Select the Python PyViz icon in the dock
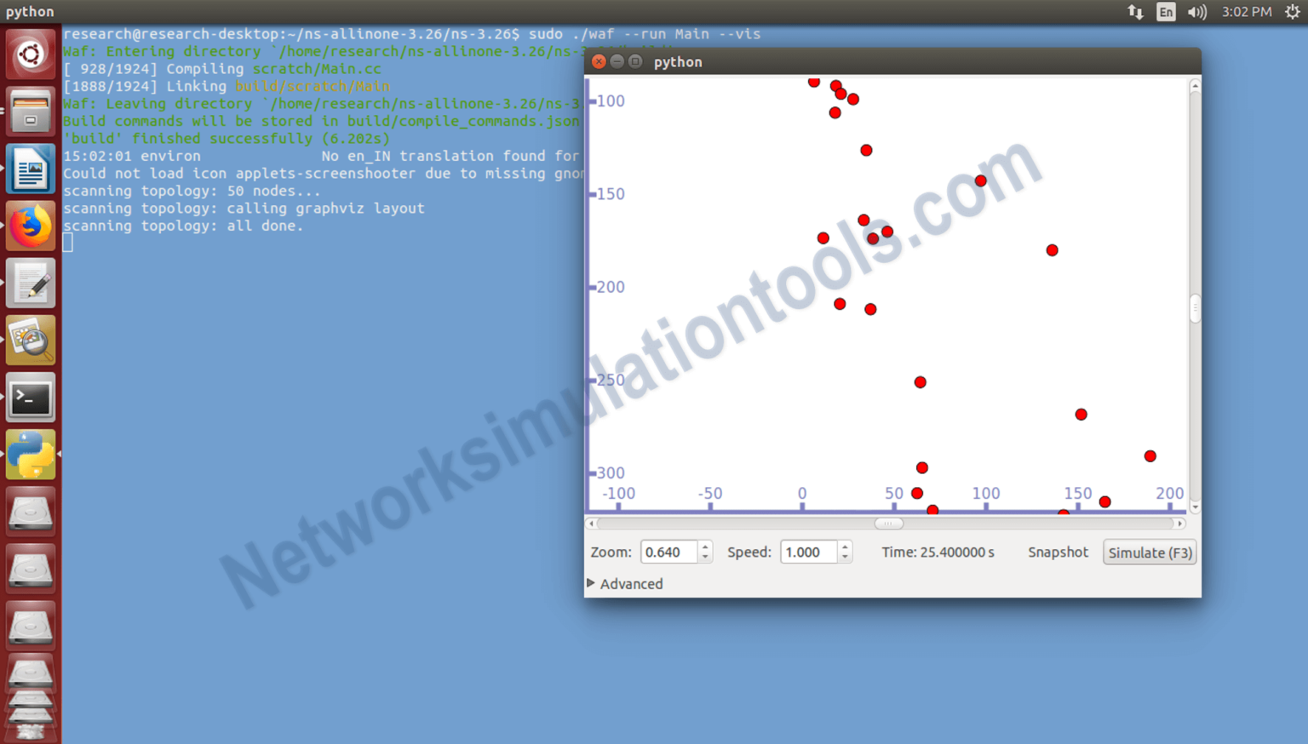This screenshot has width=1308, height=744. pos(30,454)
